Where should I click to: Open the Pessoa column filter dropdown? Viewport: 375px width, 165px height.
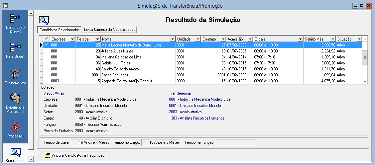click(x=97, y=39)
